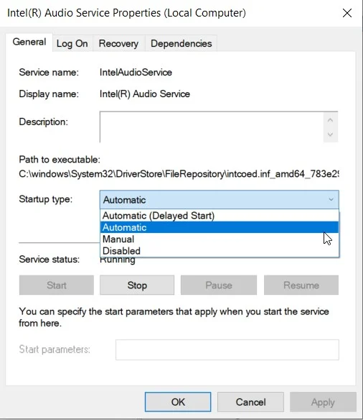The width and height of the screenshot is (363, 420).
Task: Select Automatic from startup type list
Action: tap(220, 227)
